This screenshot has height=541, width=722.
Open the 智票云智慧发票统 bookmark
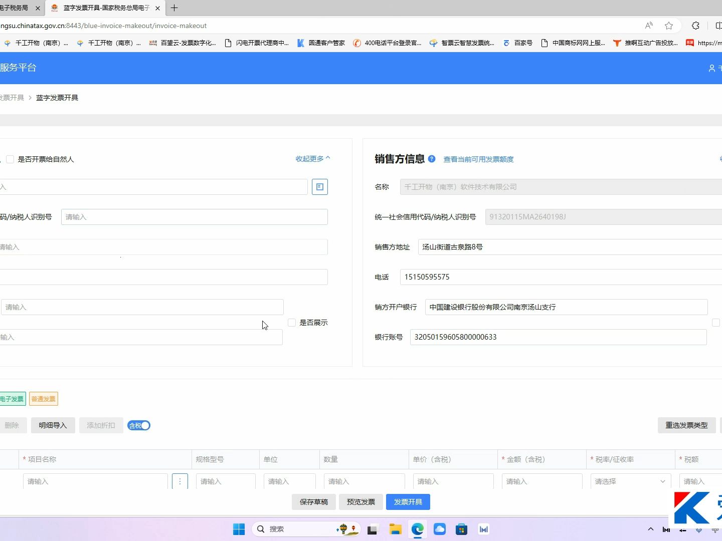click(462, 43)
